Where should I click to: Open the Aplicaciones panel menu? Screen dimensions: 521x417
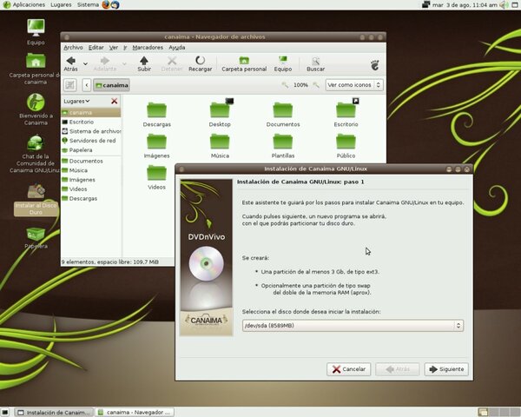(x=24, y=4)
